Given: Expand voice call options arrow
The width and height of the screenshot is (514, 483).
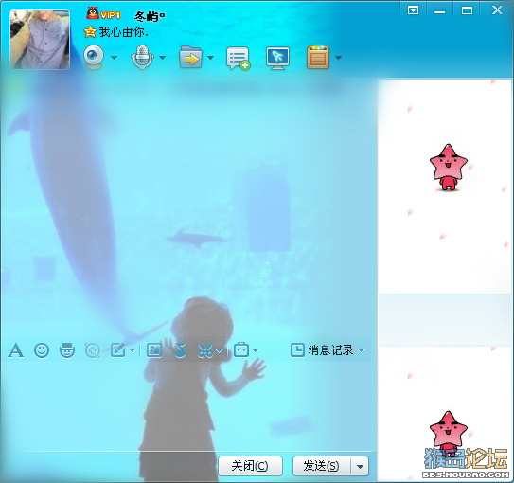Looking at the screenshot, I should coord(162,58).
